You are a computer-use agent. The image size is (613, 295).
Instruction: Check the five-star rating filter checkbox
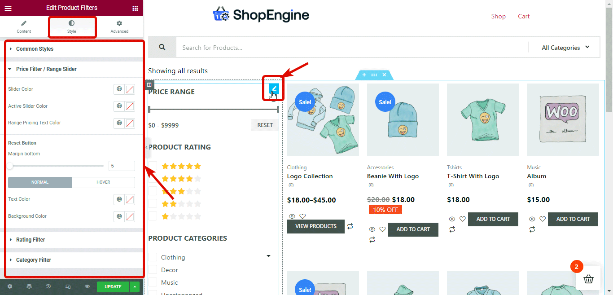[153, 166]
